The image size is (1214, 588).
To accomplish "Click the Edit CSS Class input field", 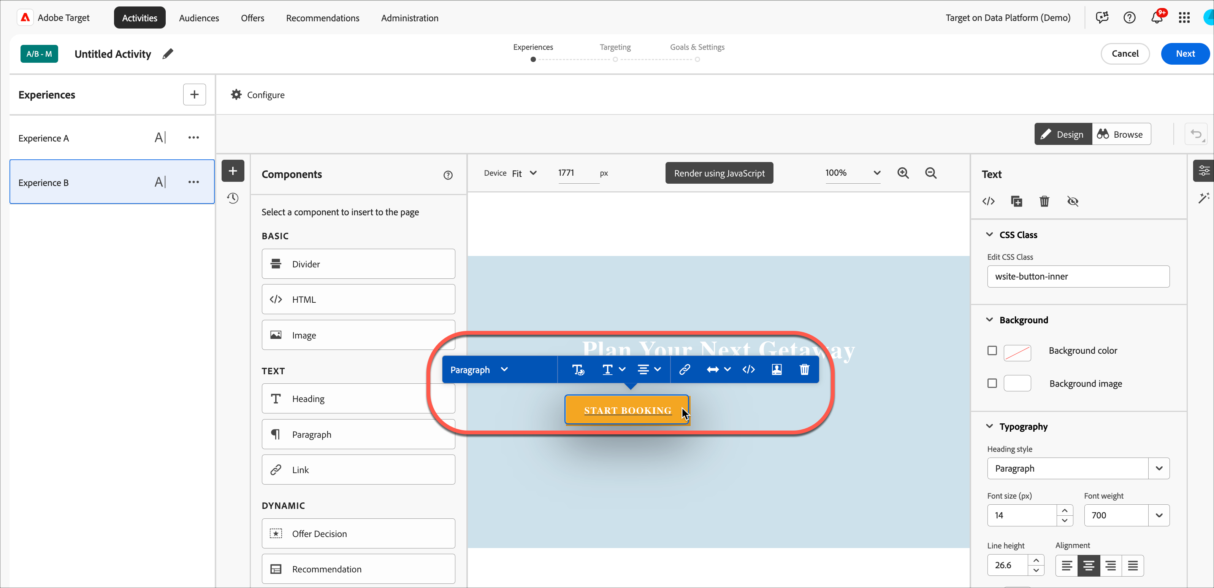I will pyautogui.click(x=1078, y=277).
